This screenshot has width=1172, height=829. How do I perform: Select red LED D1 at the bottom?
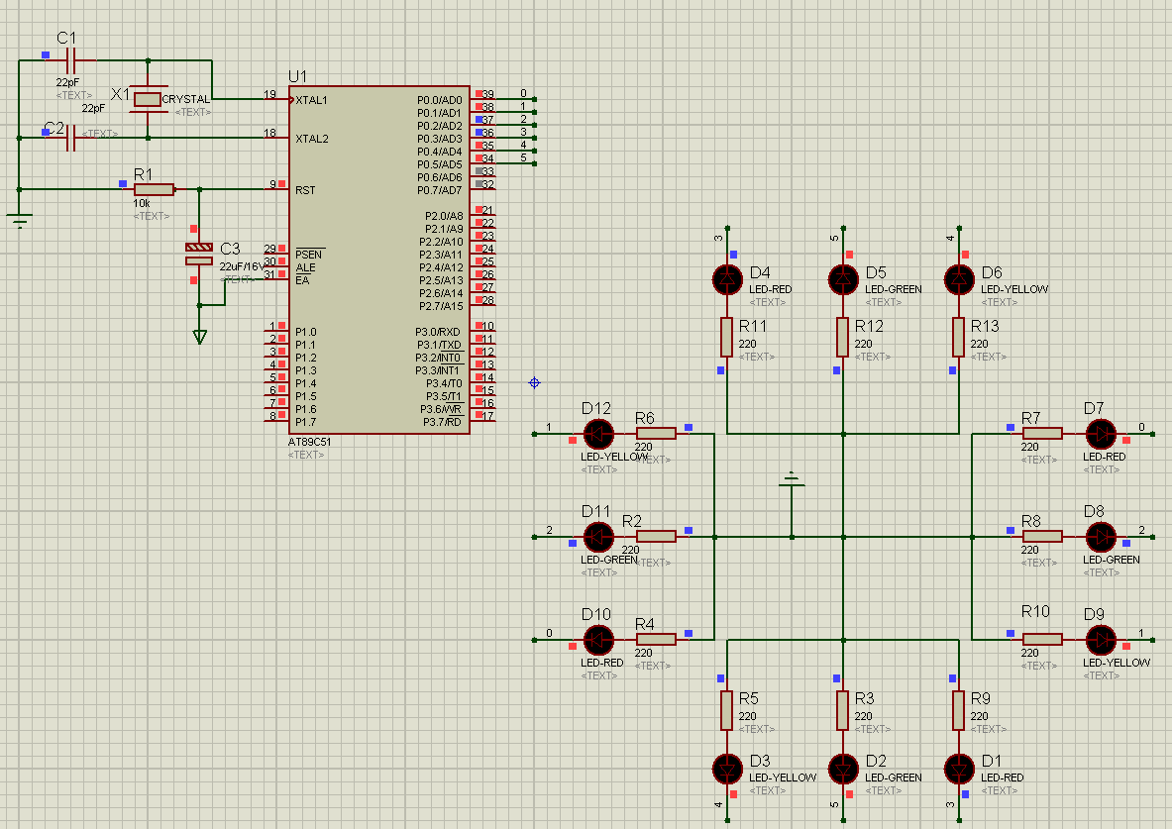point(959,768)
